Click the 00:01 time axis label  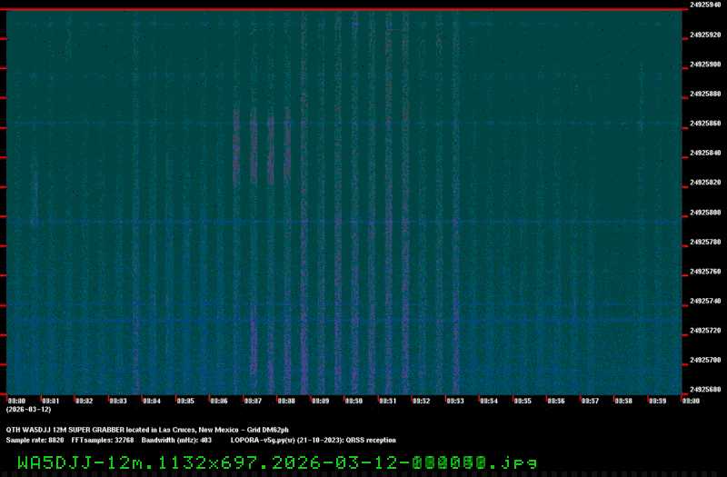pos(50,401)
